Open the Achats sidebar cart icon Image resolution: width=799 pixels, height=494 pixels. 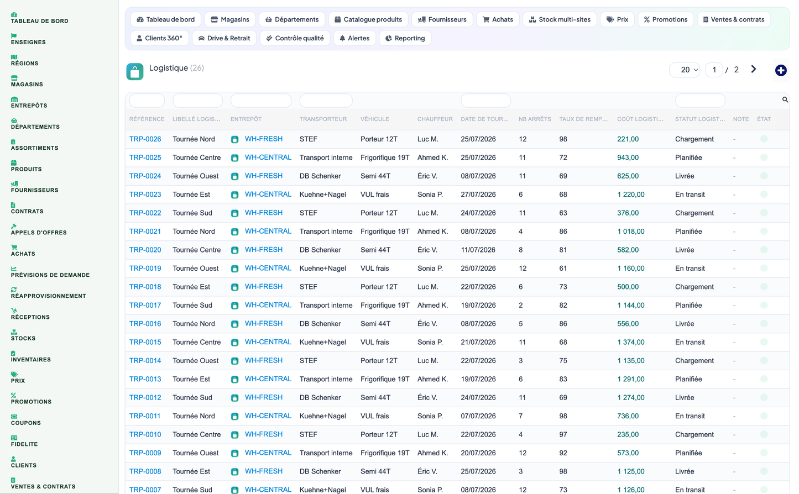point(14,247)
